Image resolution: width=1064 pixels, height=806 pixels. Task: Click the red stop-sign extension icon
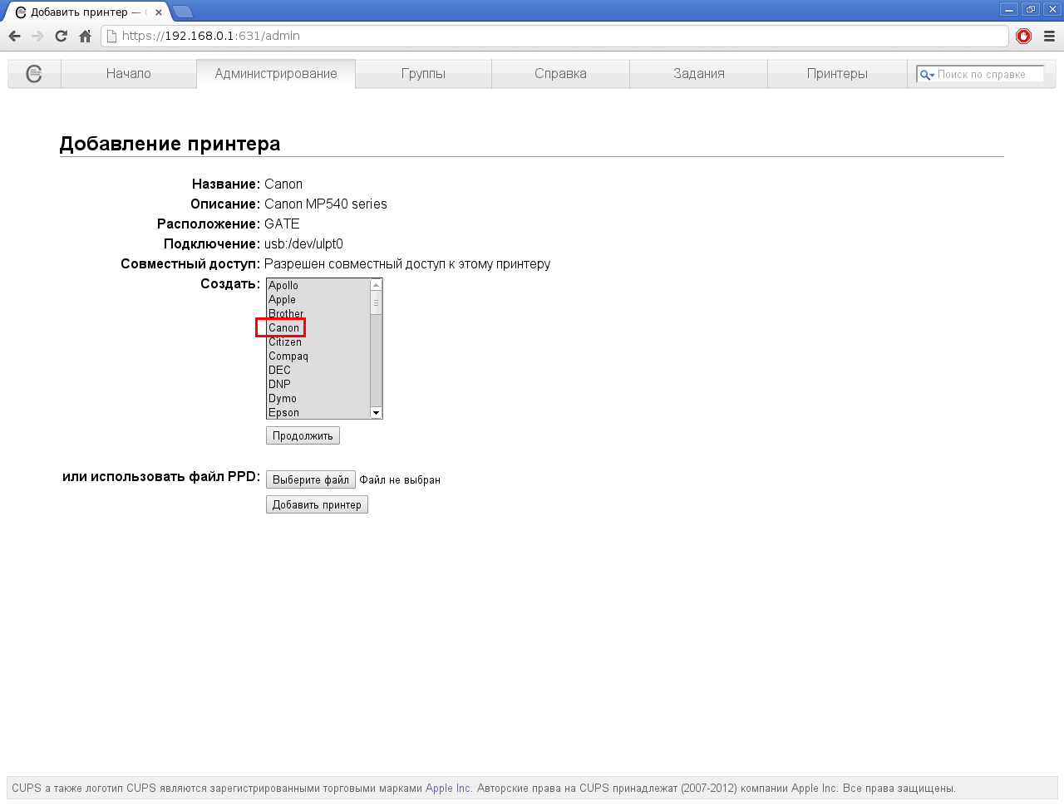point(1024,36)
